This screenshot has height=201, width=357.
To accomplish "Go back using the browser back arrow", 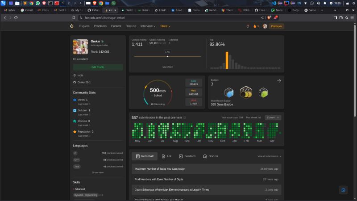I will [5, 17].
